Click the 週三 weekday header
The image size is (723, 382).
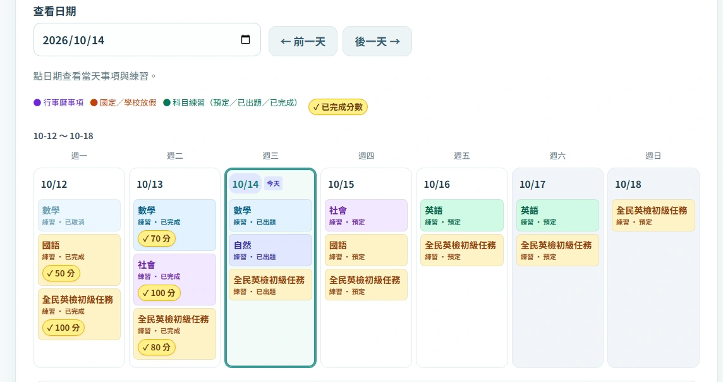click(270, 156)
